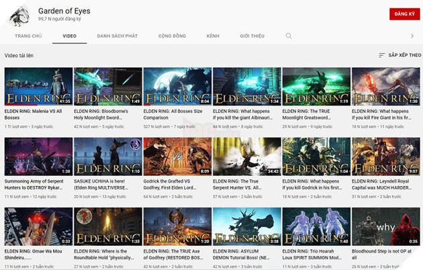423x270 pixels.
Task: Click title 'ELDEN RING: All Bosses Size Comparison'
Action: pos(173,114)
